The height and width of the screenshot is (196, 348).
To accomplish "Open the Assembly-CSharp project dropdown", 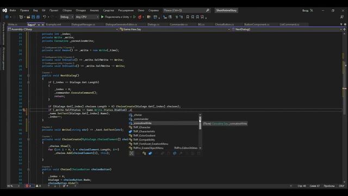I will coord(63,29).
